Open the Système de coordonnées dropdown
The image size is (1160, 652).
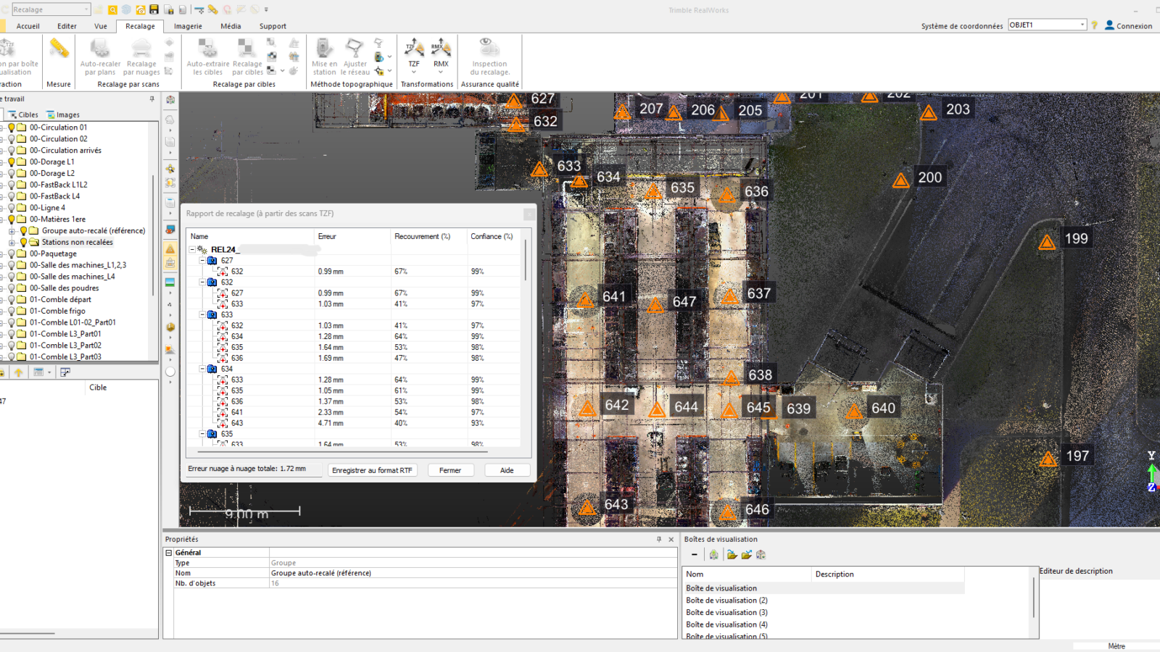(x=1083, y=24)
